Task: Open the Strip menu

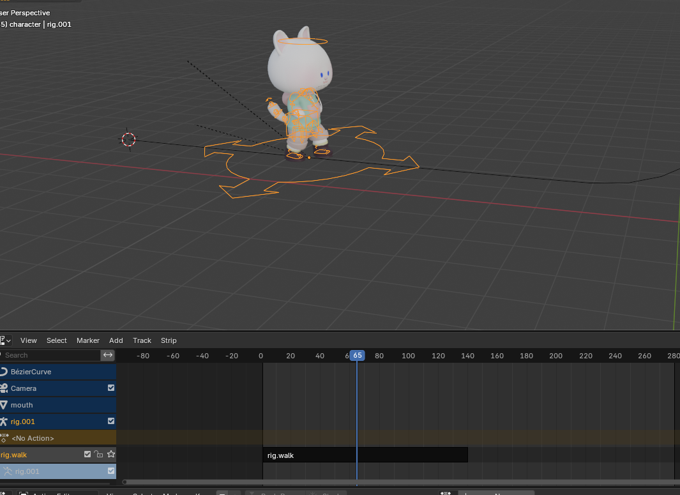Action: [169, 340]
